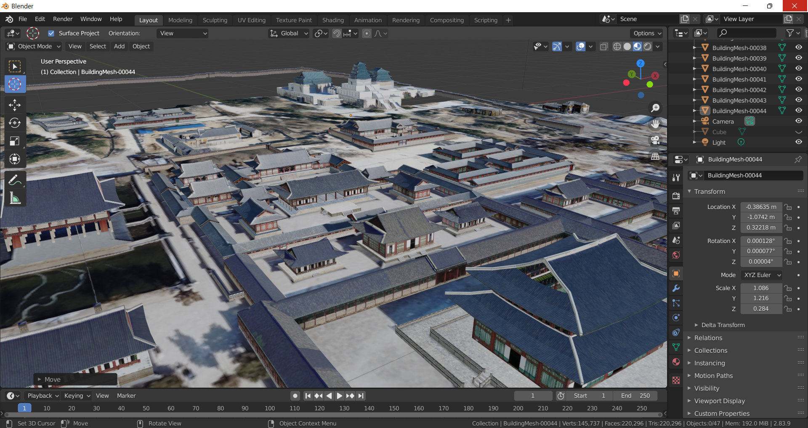Click the pan hand viewport gizmo
Screen dimensions: 808x428
(x=655, y=124)
